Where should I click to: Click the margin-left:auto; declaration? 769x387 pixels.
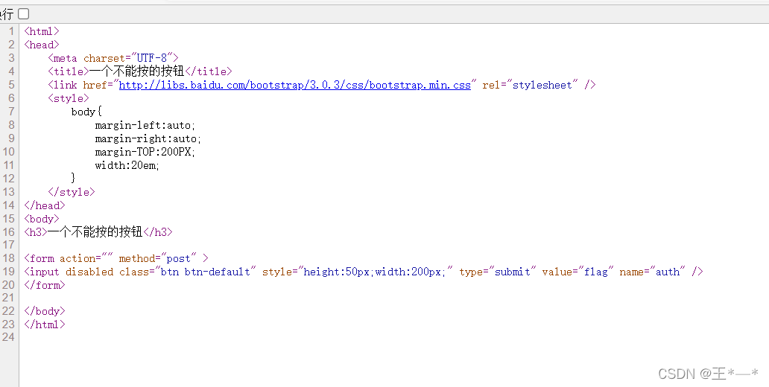point(145,125)
